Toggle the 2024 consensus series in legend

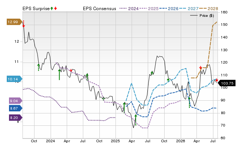click(x=129, y=9)
